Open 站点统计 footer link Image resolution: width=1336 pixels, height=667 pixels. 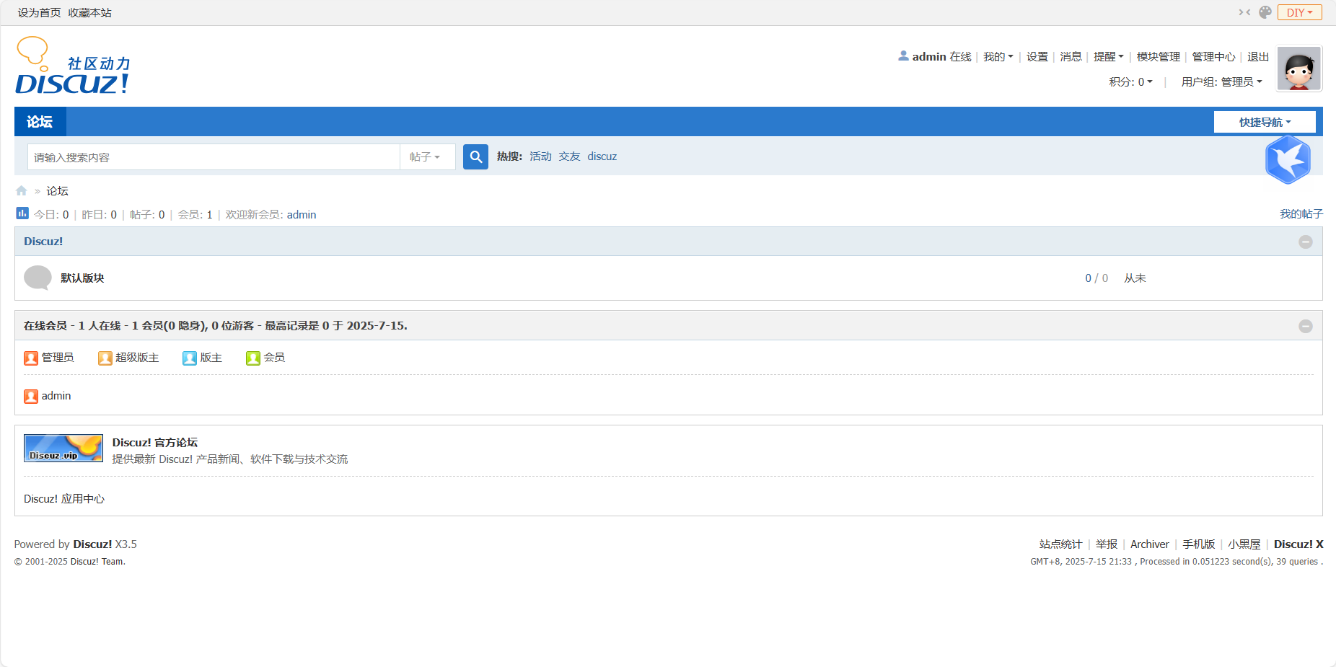pyautogui.click(x=1060, y=544)
